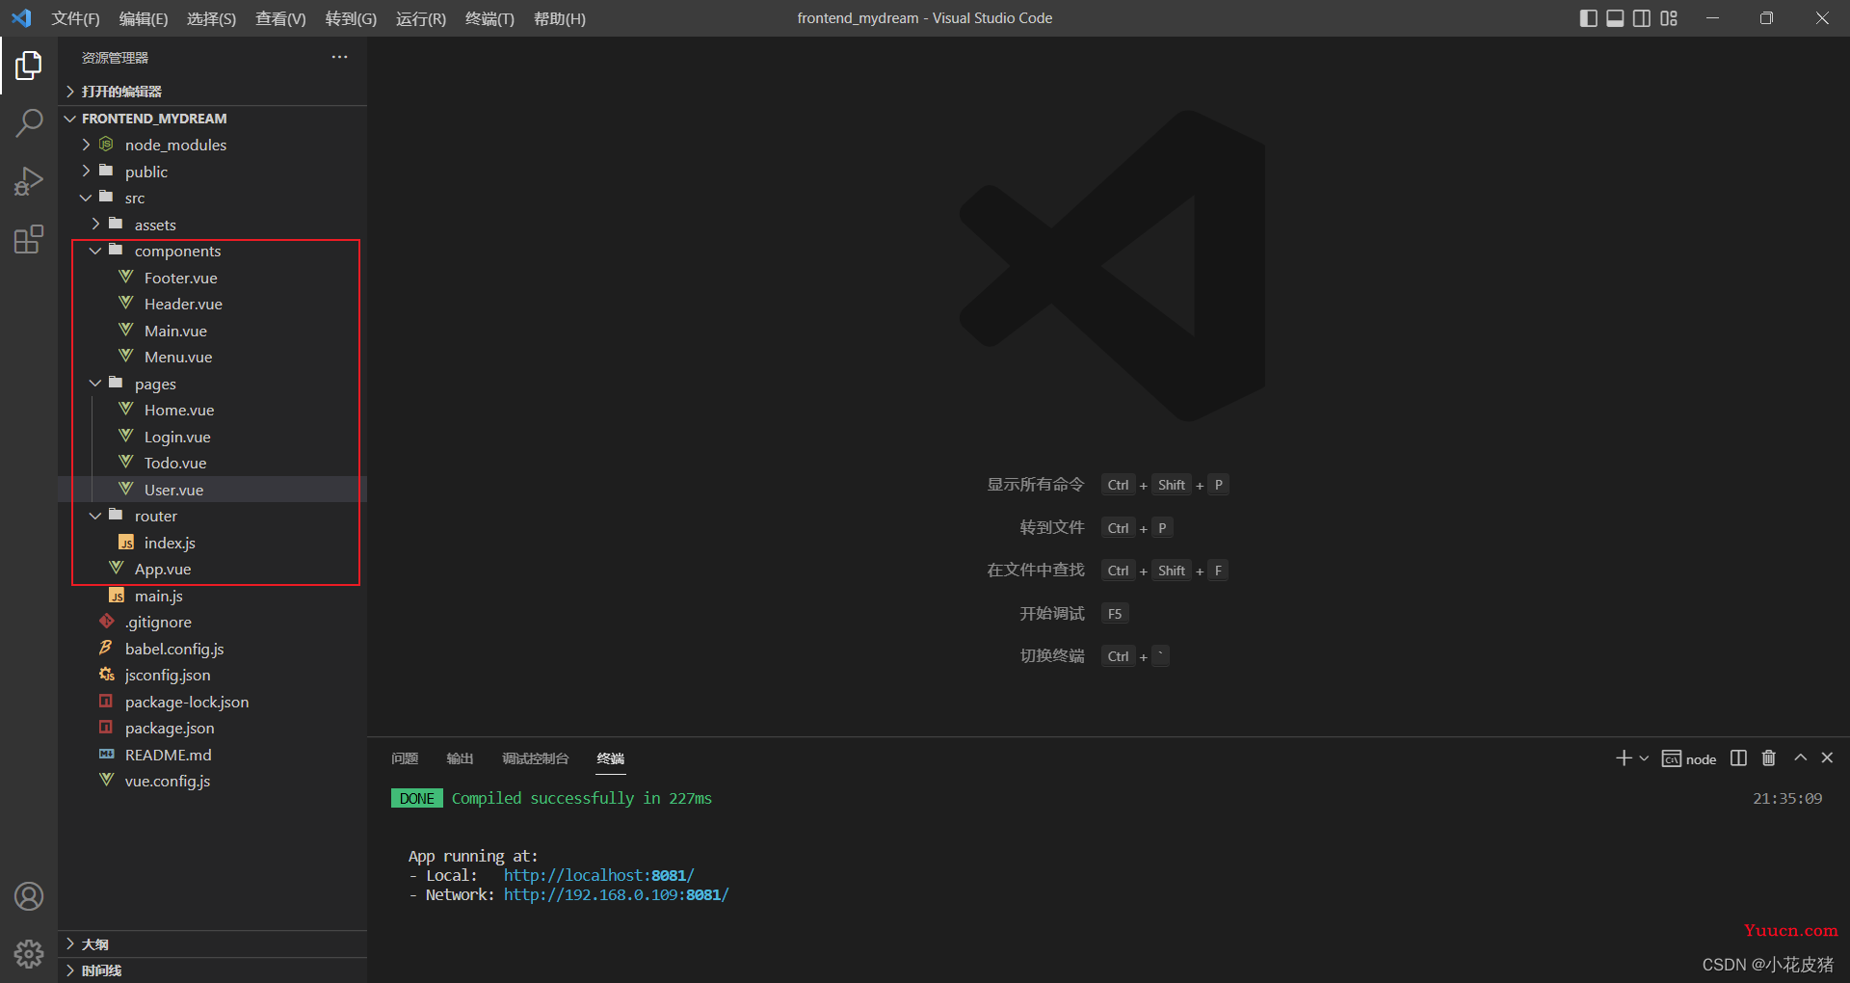Customize layout icon in title bar
Image resolution: width=1850 pixels, height=983 pixels.
(x=1669, y=18)
